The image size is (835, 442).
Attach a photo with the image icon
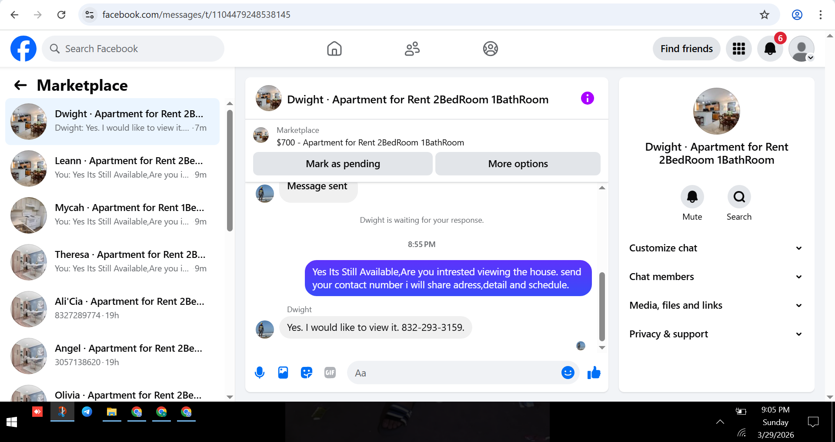pos(283,373)
